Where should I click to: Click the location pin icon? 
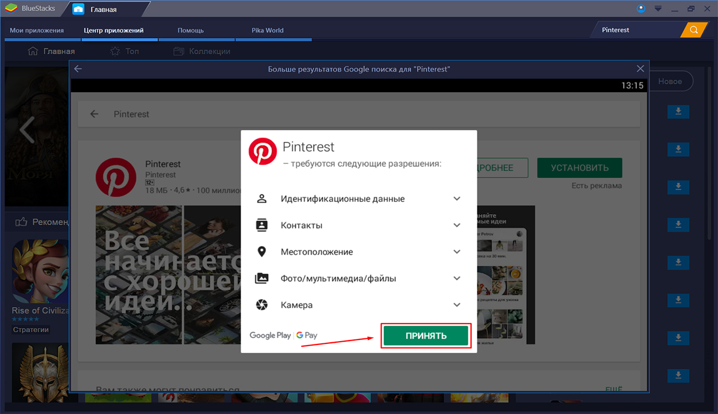click(x=262, y=252)
